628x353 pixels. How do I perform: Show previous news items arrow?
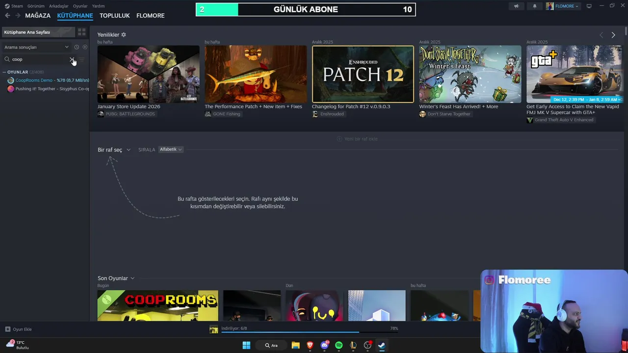(602, 35)
